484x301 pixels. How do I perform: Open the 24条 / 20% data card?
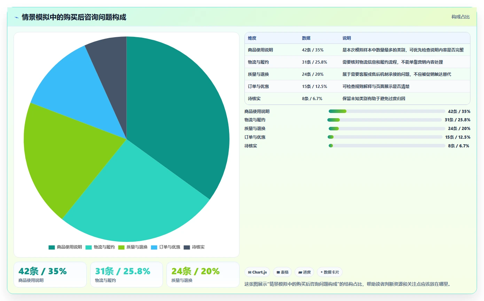(203, 275)
